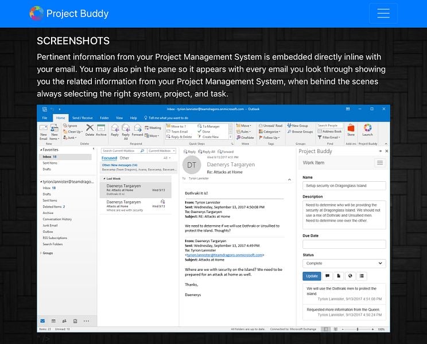
Task: Switch to the View ribbon tab
Action: pos(119,118)
